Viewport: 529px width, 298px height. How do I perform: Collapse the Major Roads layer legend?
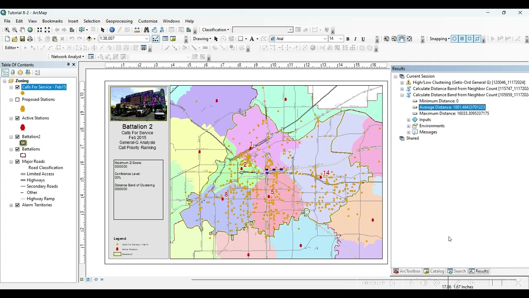[11, 162]
